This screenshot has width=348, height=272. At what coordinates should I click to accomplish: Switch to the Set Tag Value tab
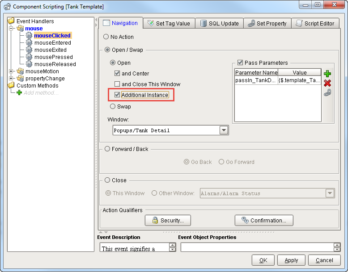(x=169, y=23)
